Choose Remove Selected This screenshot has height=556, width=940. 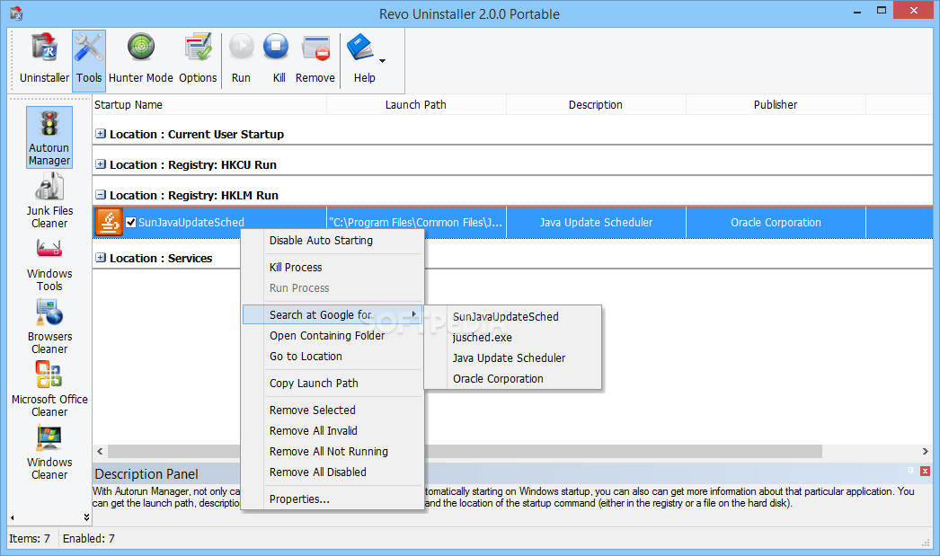tap(333, 410)
